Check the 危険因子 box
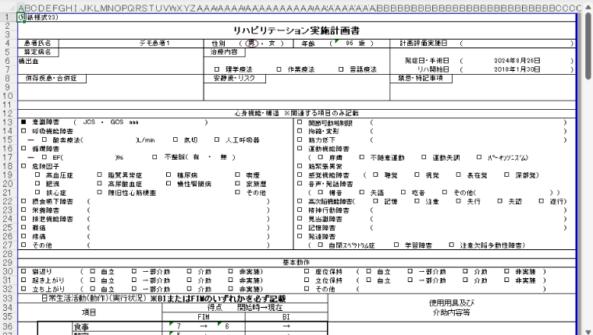This screenshot has width=593, height=335. click(23, 166)
